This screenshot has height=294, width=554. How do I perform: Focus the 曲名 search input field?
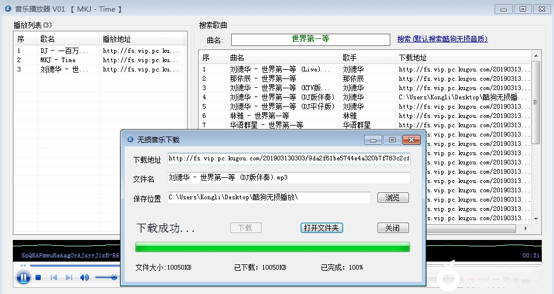click(310, 40)
